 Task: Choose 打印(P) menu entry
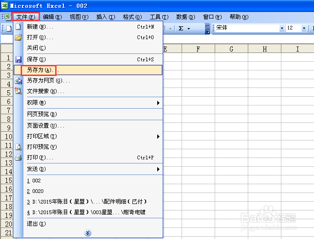tap(88, 157)
